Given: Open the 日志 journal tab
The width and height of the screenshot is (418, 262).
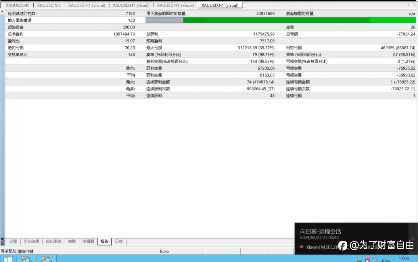Looking at the screenshot, I should pyautogui.click(x=119, y=242).
